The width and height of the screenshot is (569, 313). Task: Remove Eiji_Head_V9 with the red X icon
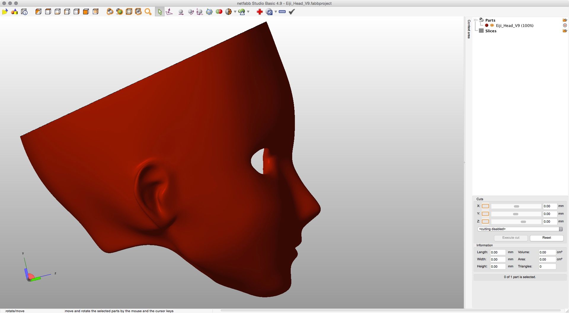pyautogui.click(x=565, y=25)
